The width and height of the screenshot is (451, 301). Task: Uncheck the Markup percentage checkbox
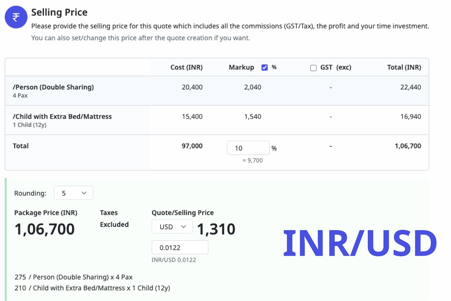point(264,67)
